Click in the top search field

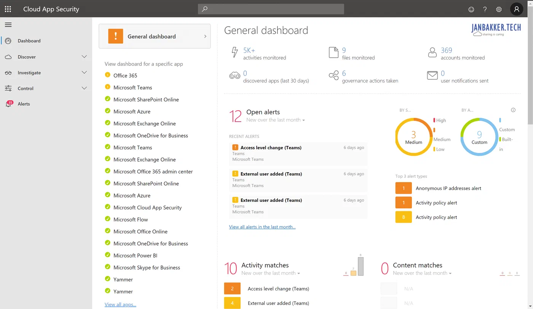pyautogui.click(x=271, y=9)
